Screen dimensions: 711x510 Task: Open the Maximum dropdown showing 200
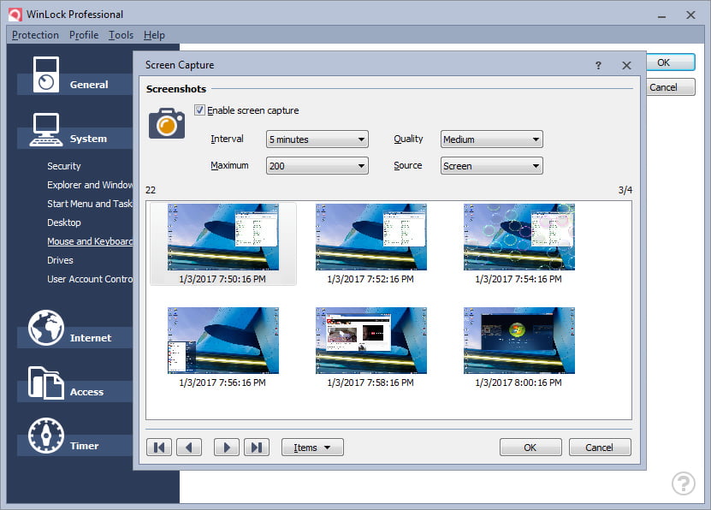(317, 166)
